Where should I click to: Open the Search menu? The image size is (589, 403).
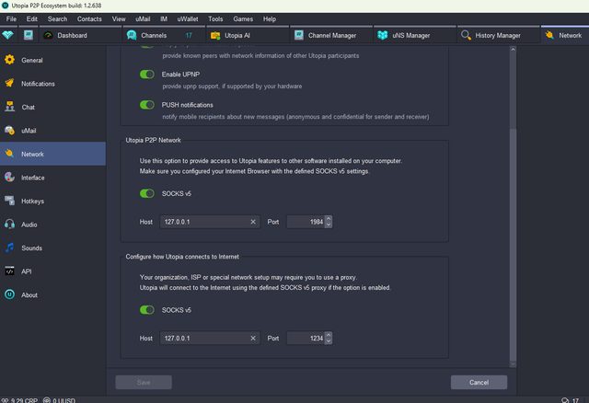click(x=57, y=18)
